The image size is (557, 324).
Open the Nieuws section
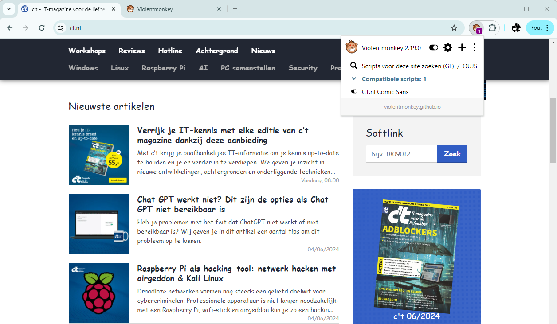(263, 51)
